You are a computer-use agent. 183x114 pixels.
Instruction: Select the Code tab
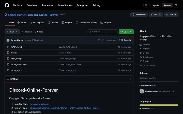10,23
